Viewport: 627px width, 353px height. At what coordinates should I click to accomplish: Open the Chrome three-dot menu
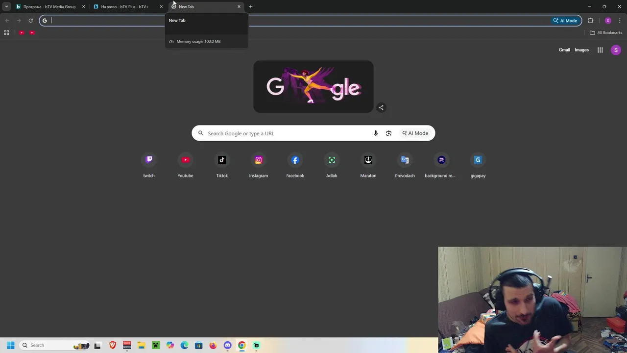(x=620, y=21)
